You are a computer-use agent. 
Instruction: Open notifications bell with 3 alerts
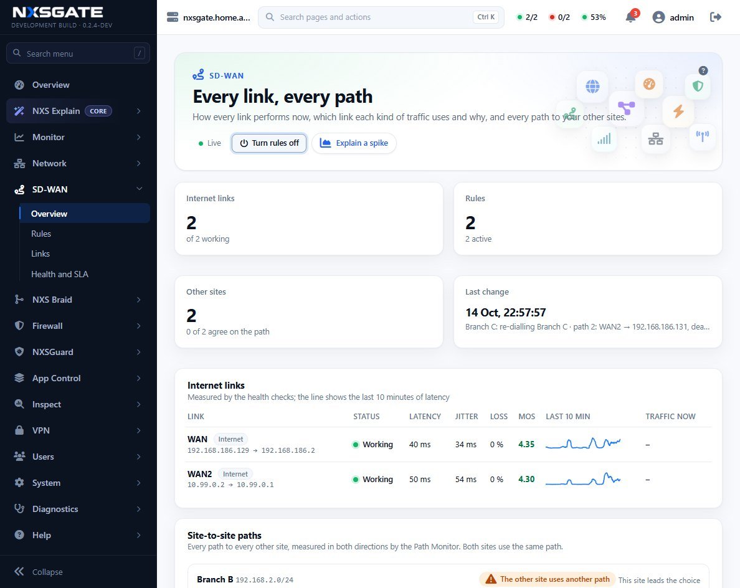pyautogui.click(x=631, y=17)
